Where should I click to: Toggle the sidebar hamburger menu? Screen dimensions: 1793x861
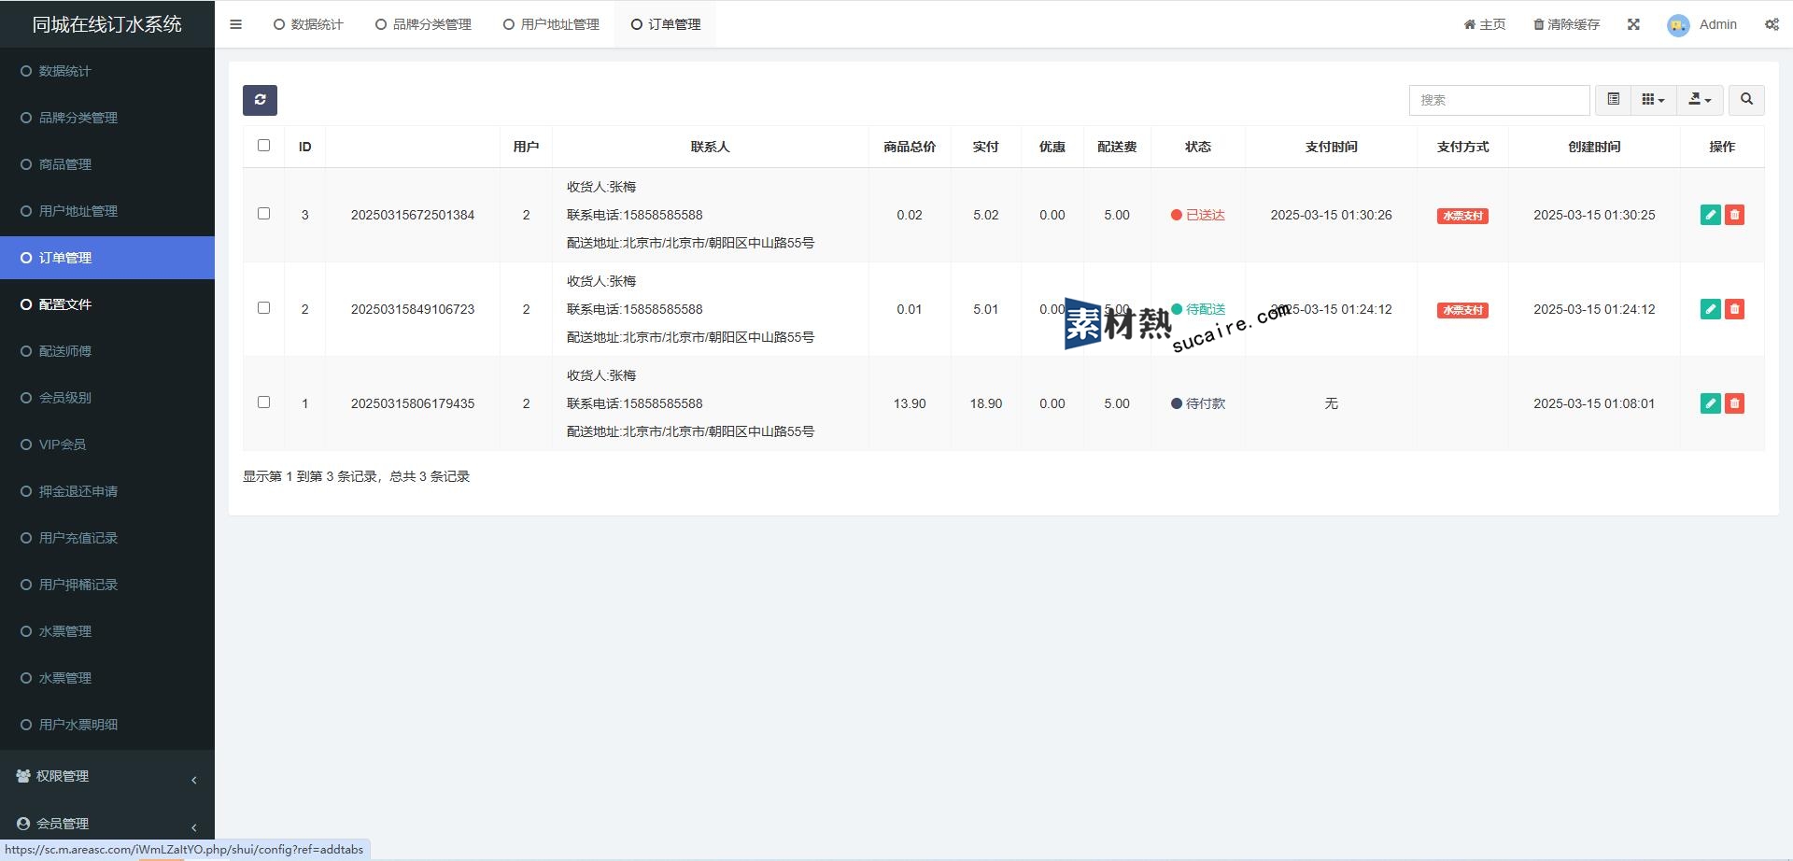point(235,24)
